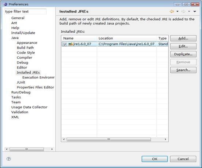This screenshot has height=168, width=202.
Task: Click the tree panel left scroll arrow
Action: (x=7, y=149)
